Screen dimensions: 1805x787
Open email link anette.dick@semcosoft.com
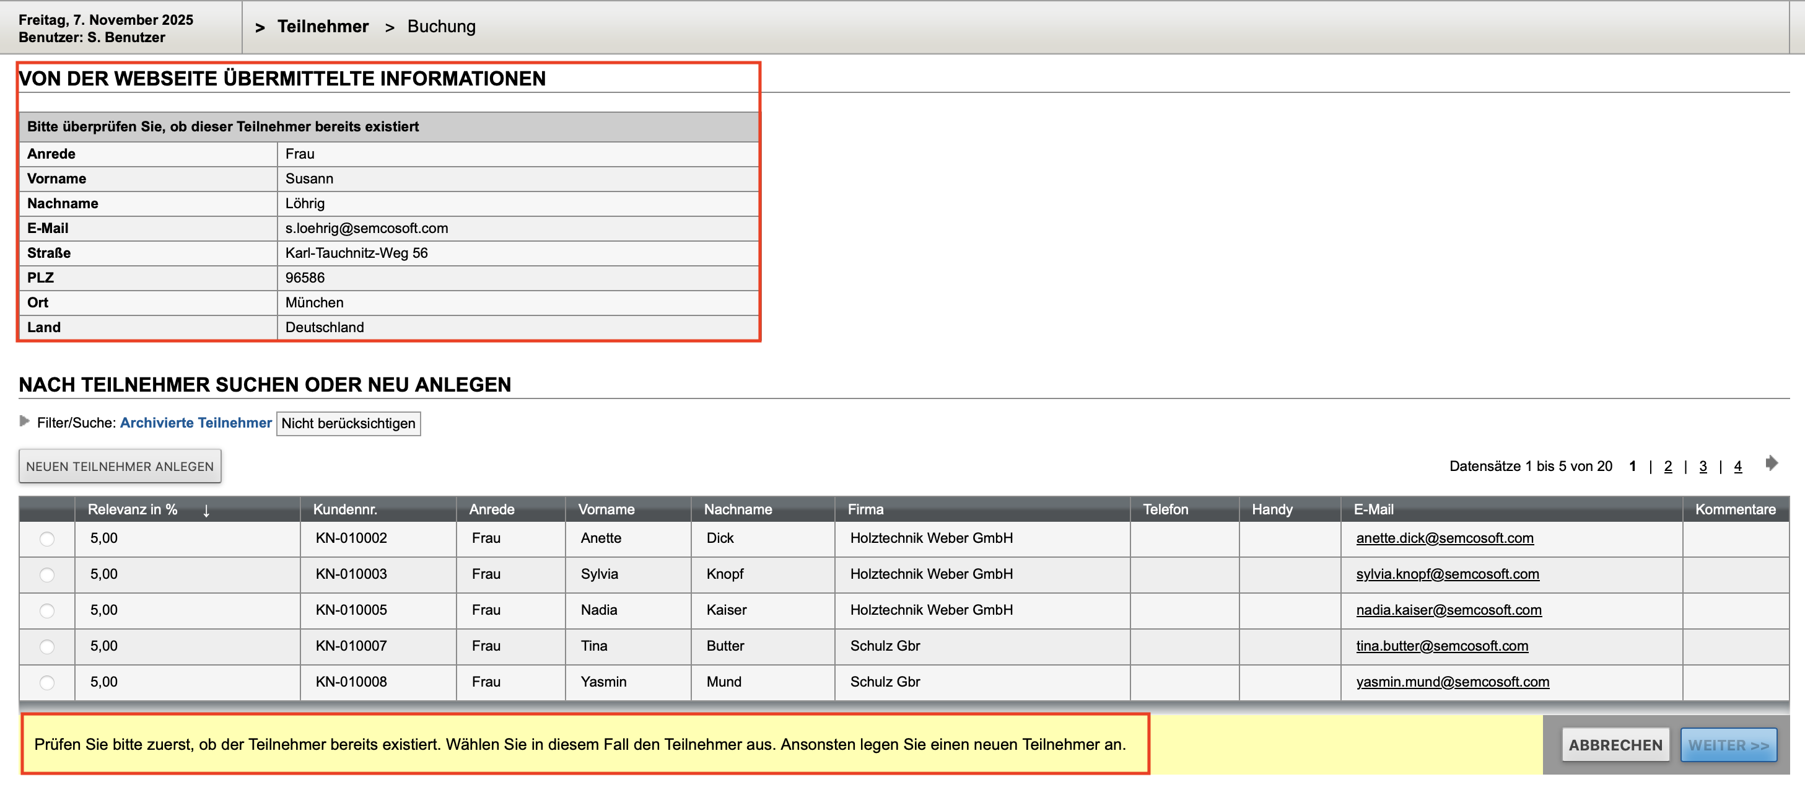click(1444, 539)
